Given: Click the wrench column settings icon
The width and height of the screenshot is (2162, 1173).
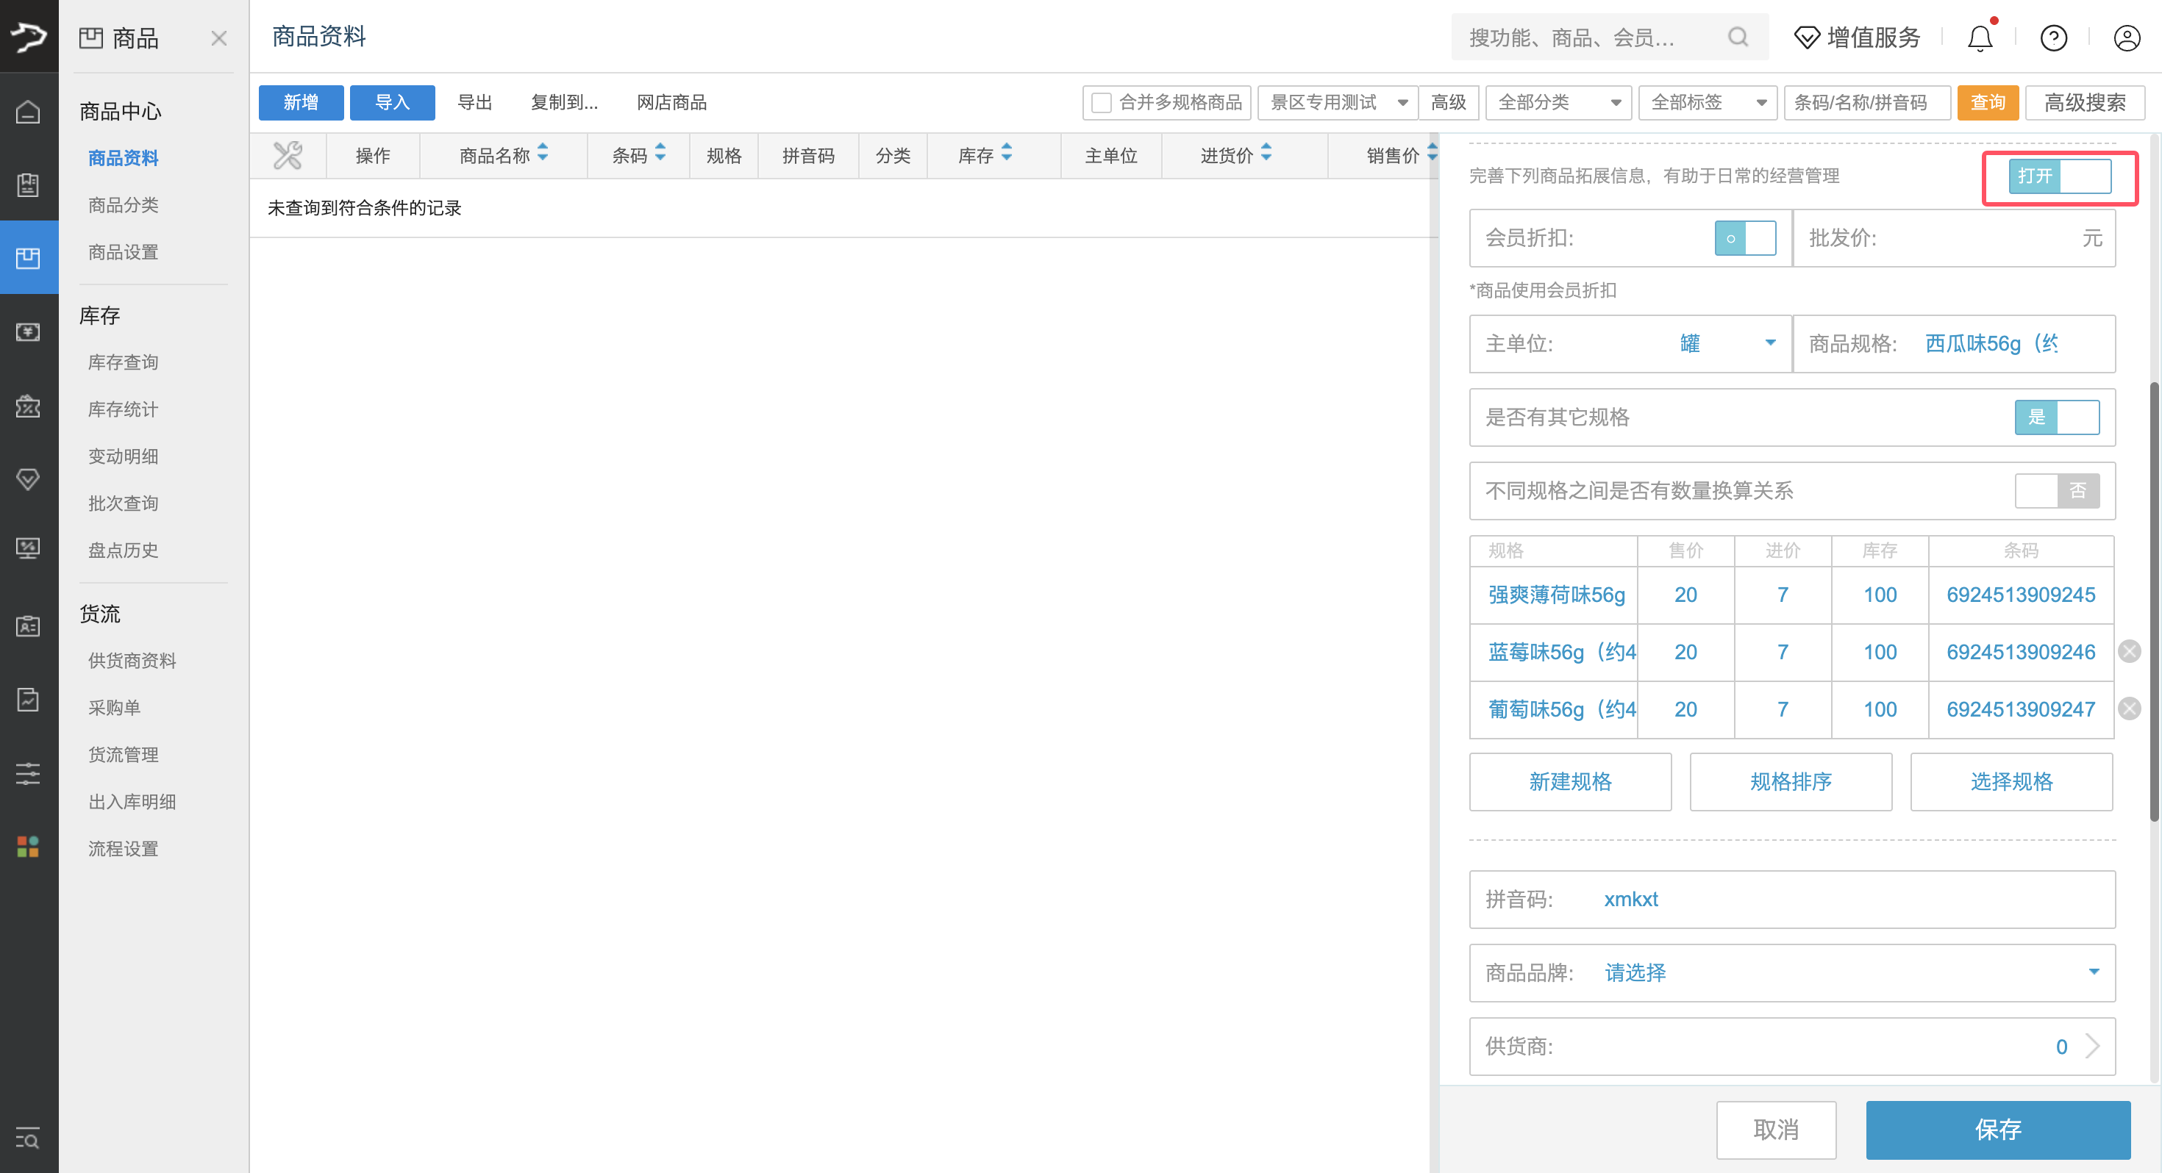Looking at the screenshot, I should coord(288,155).
